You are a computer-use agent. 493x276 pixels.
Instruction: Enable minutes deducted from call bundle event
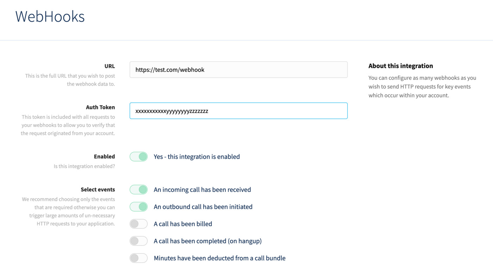pos(139,258)
